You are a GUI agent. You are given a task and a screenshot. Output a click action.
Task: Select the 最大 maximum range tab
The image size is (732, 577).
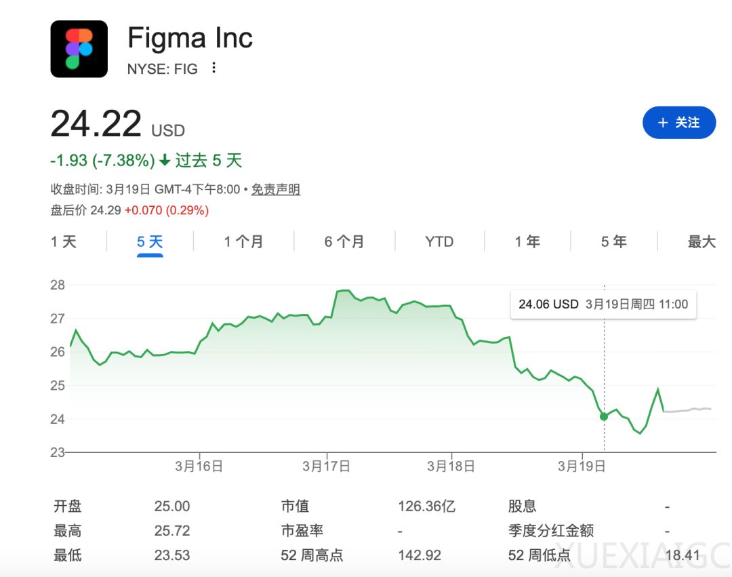coord(701,242)
